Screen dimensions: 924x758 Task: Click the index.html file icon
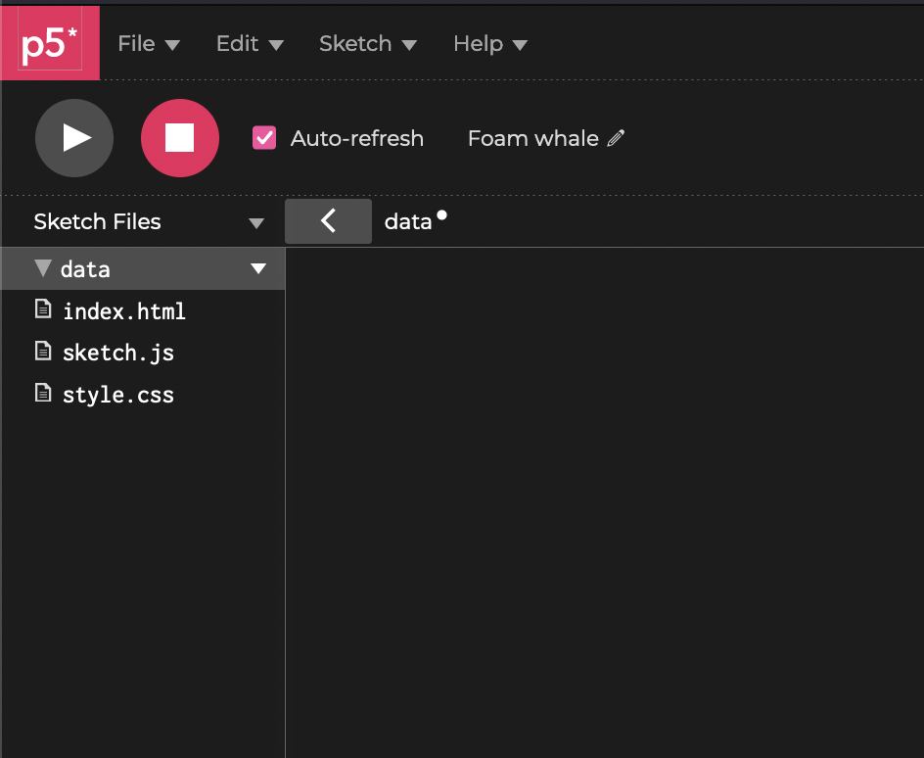(43, 308)
